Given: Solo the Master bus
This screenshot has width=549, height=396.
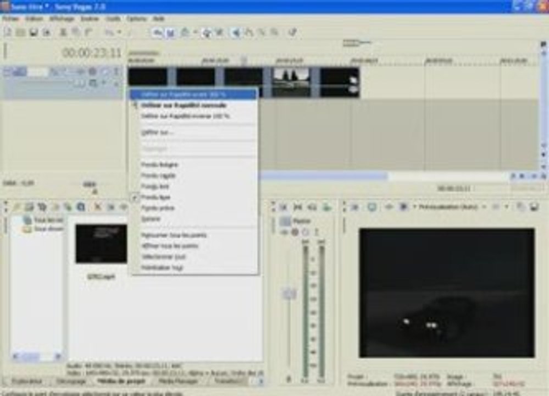Looking at the screenshot, I should click(x=316, y=232).
